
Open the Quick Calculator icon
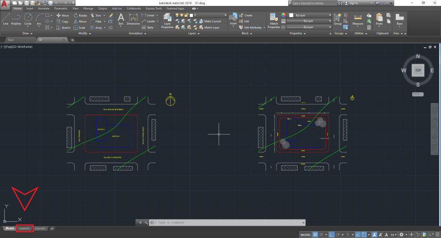point(369,28)
